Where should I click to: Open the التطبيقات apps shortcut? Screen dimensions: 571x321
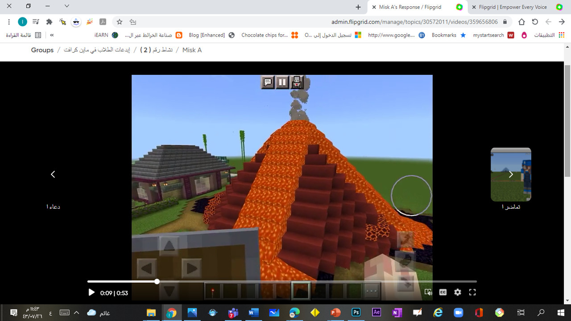tap(550, 35)
